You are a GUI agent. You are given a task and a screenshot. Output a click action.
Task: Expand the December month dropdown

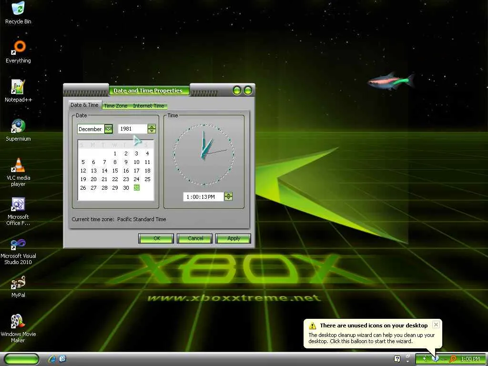pos(108,129)
